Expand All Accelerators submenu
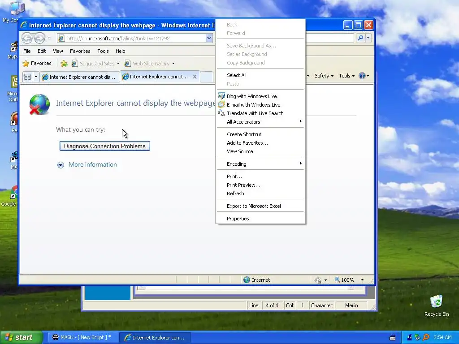 pos(260,122)
